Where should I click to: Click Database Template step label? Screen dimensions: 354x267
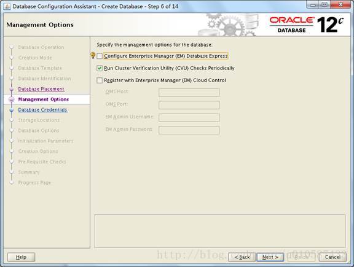pyautogui.click(x=40, y=68)
